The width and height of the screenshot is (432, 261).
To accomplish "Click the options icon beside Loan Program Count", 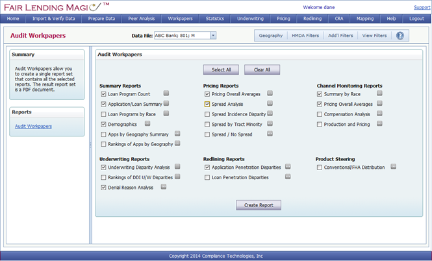I will (166, 93).
